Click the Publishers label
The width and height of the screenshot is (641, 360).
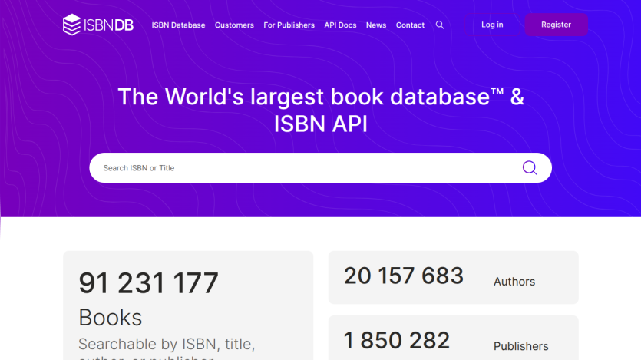pos(520,346)
